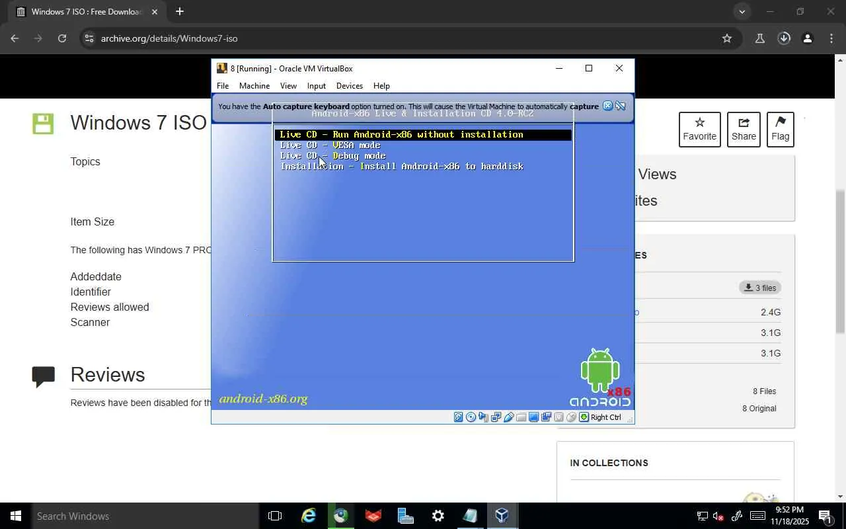The width and height of the screenshot is (846, 529).
Task: Switch to VirtualBox on the taskbar
Action: pos(502,516)
